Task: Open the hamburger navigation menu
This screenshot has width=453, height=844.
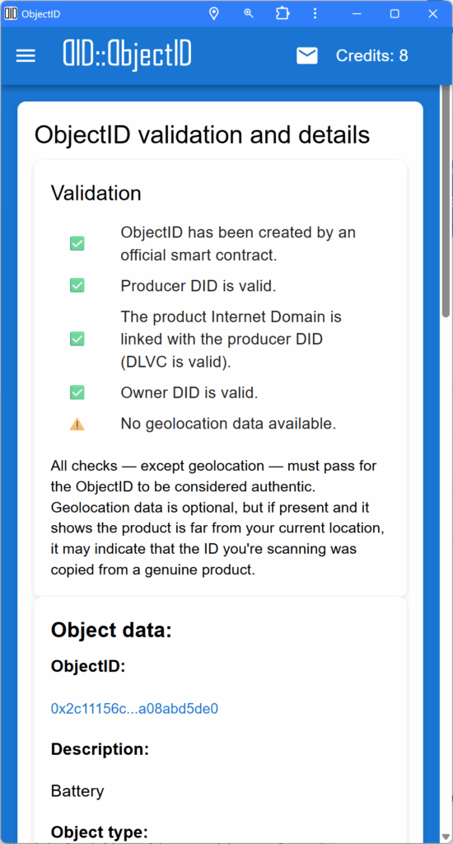Action: [x=26, y=56]
